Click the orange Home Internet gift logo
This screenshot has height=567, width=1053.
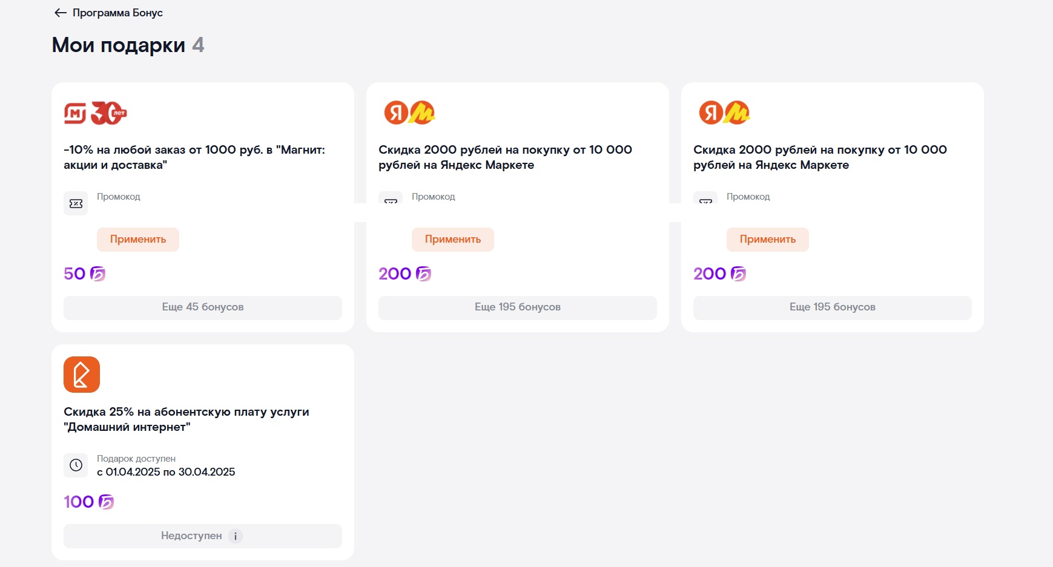[82, 375]
